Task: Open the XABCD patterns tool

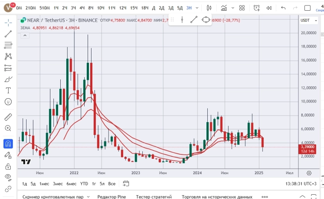Action: (x=8, y=56)
